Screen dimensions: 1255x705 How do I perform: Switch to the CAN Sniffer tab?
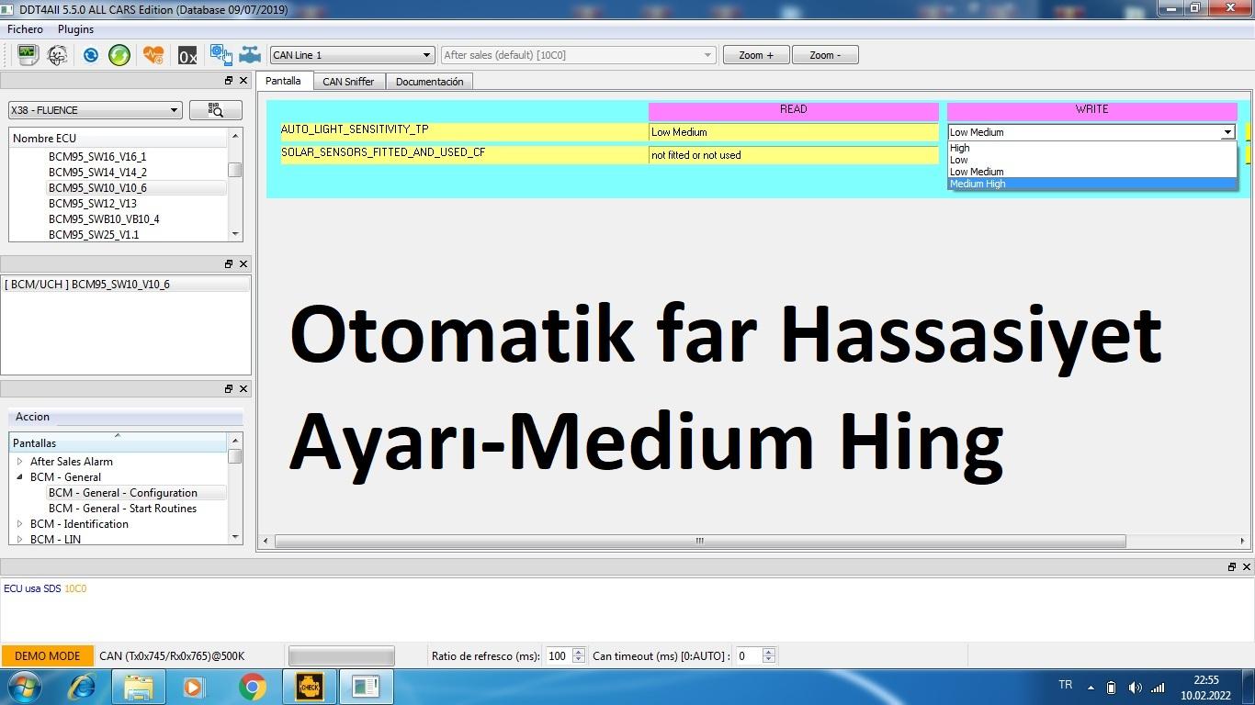point(348,82)
